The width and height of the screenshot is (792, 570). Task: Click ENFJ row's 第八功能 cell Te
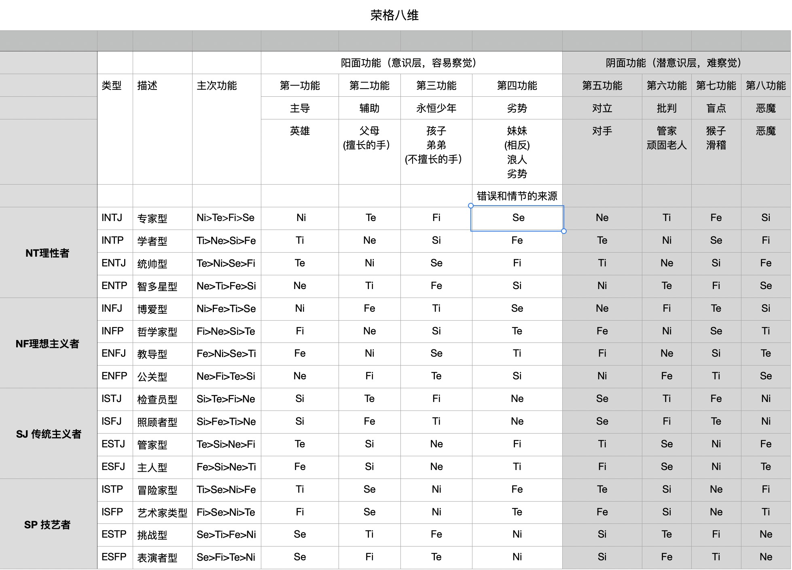[x=766, y=353]
